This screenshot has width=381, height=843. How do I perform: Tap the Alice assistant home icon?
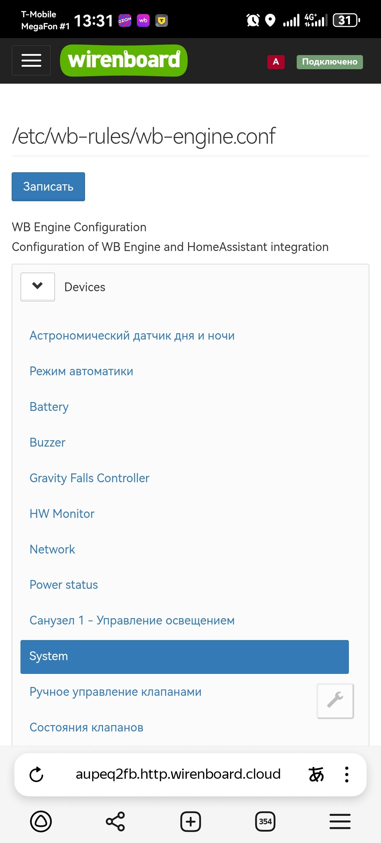coord(41,821)
